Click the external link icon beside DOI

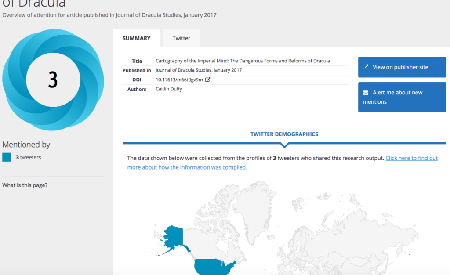click(208, 80)
